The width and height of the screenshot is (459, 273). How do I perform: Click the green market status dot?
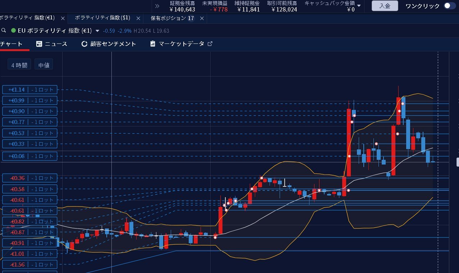coord(13,31)
